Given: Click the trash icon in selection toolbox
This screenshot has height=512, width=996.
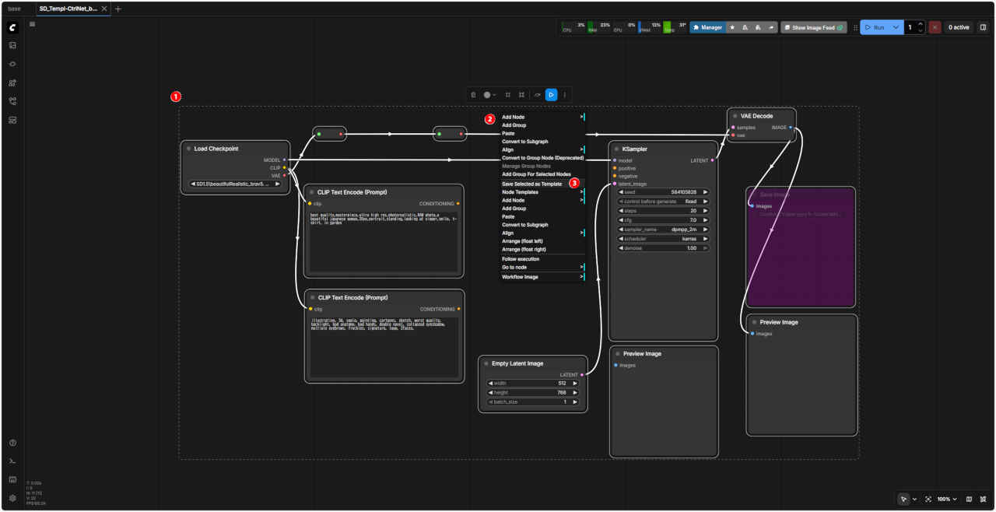Looking at the screenshot, I should [x=473, y=95].
